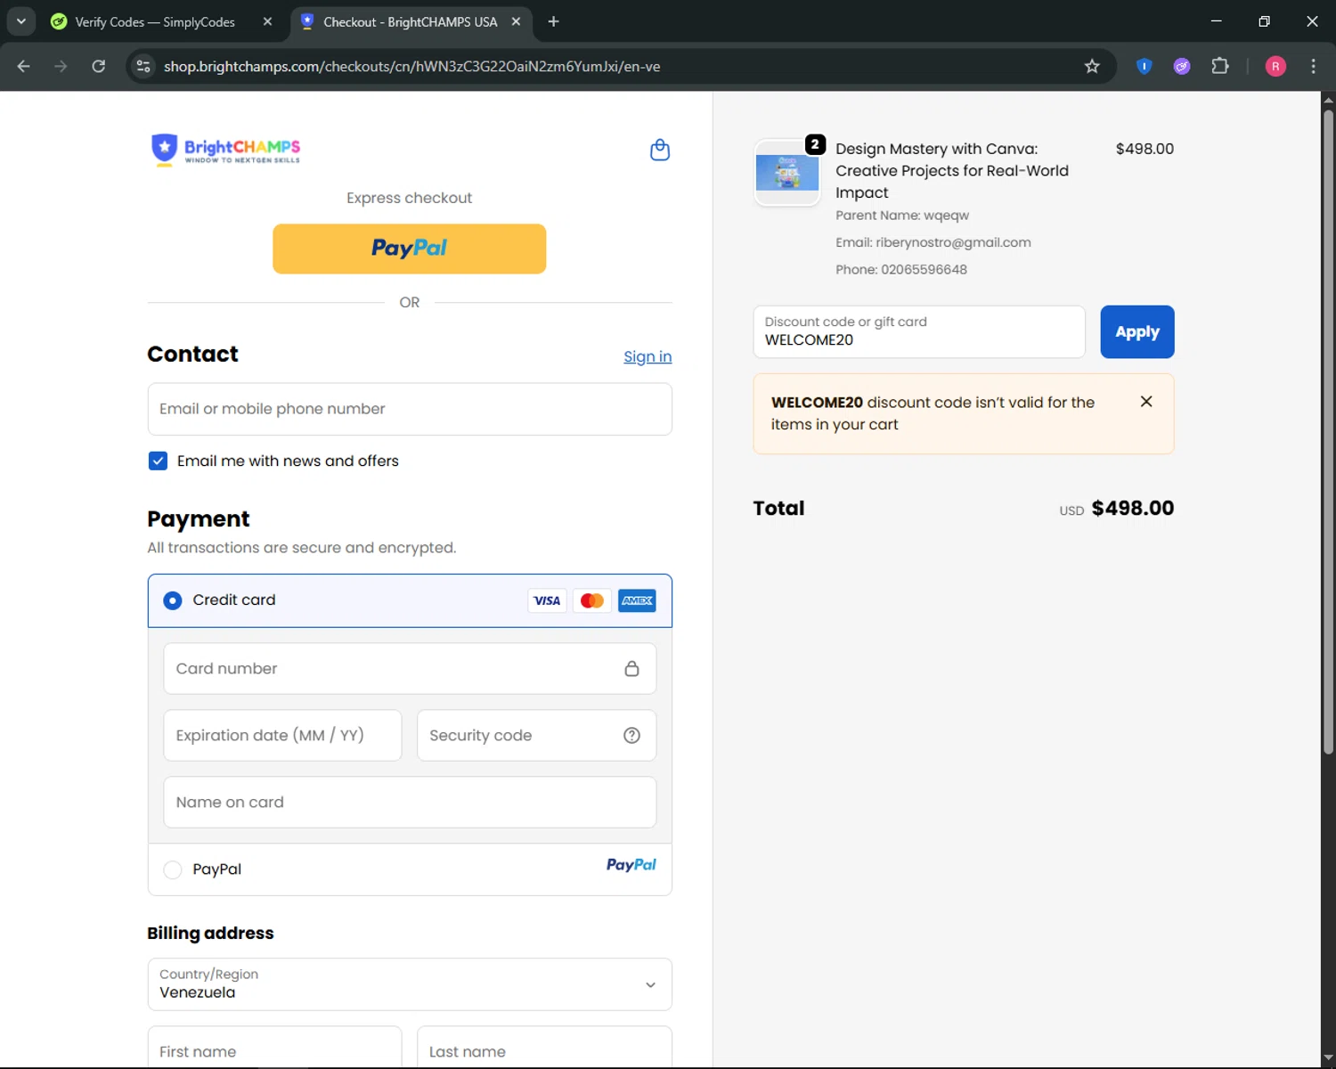
Task: Click the Design Mastery product thumbnail
Action: click(x=787, y=173)
